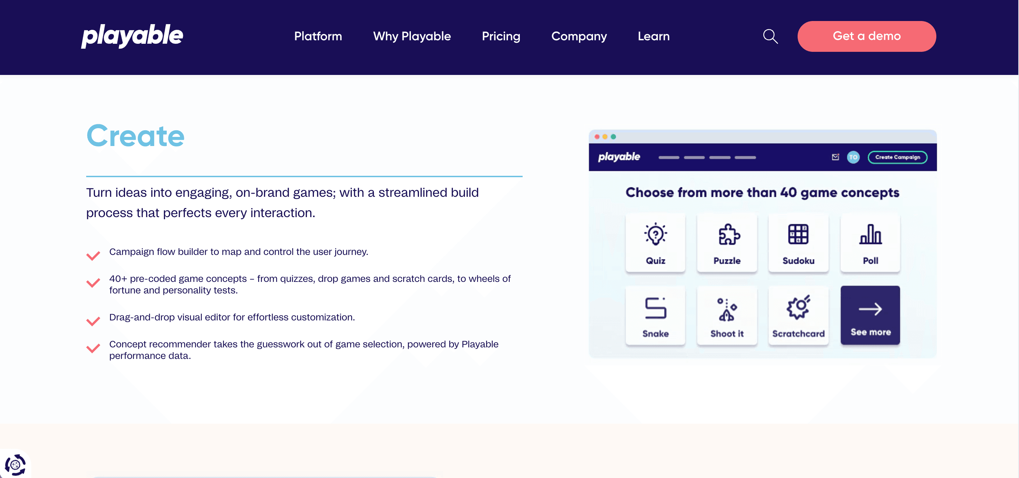Select the Quiz game concept card
Image resolution: width=1019 pixels, height=478 pixels.
point(655,243)
